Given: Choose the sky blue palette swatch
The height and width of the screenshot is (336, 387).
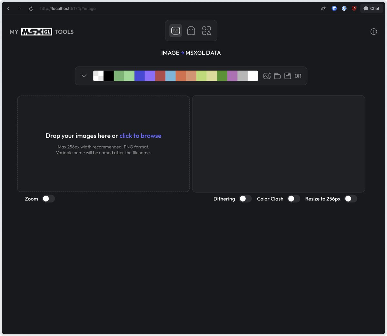Looking at the screenshot, I should click(171, 76).
